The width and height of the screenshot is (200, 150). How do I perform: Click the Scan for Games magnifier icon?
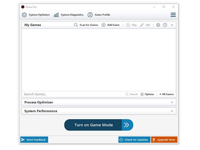coord(76,25)
